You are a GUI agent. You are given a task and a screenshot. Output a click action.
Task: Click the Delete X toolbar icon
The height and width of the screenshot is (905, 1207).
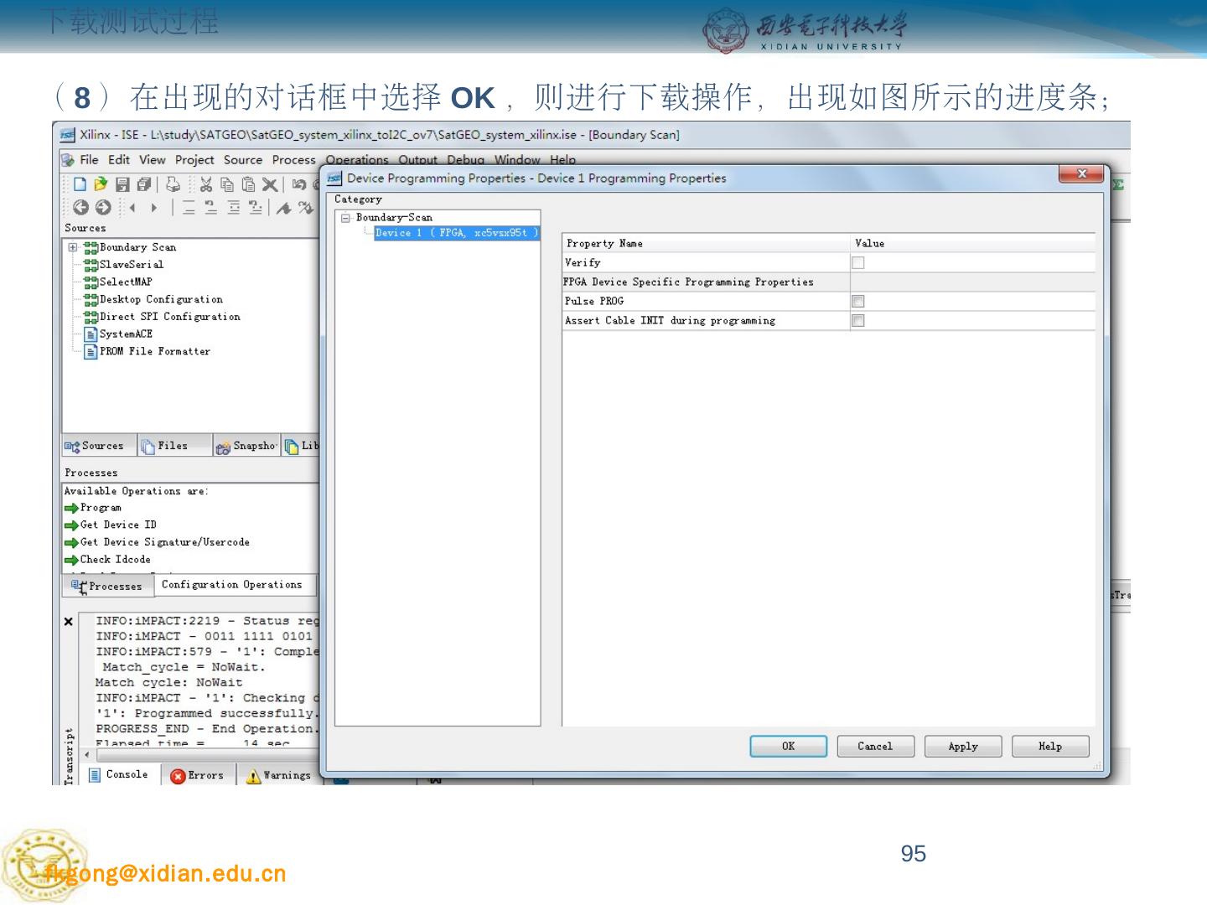point(269,184)
